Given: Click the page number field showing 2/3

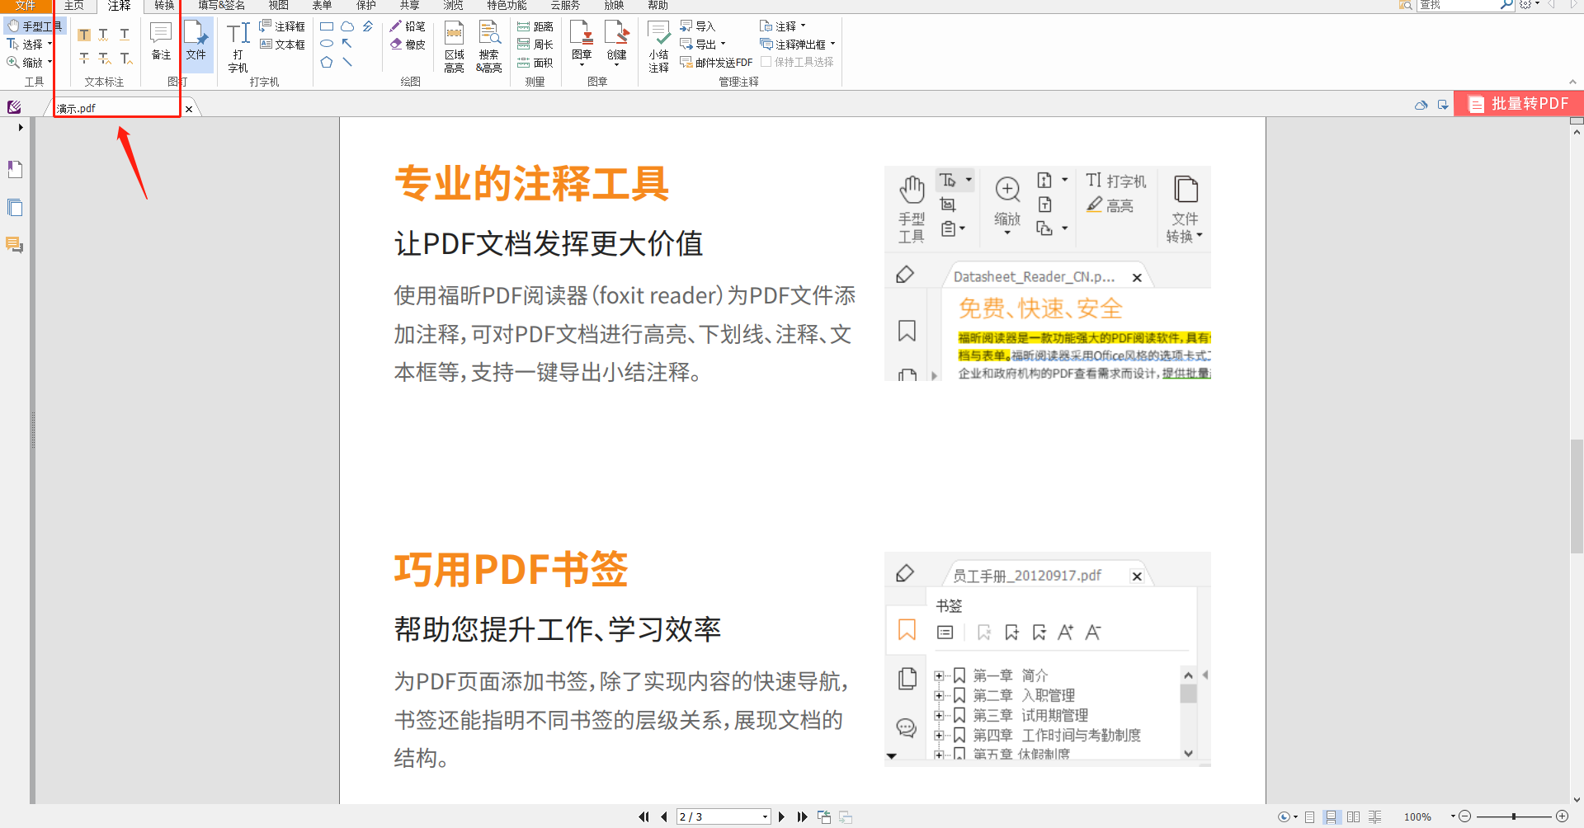Looking at the screenshot, I should 718,816.
